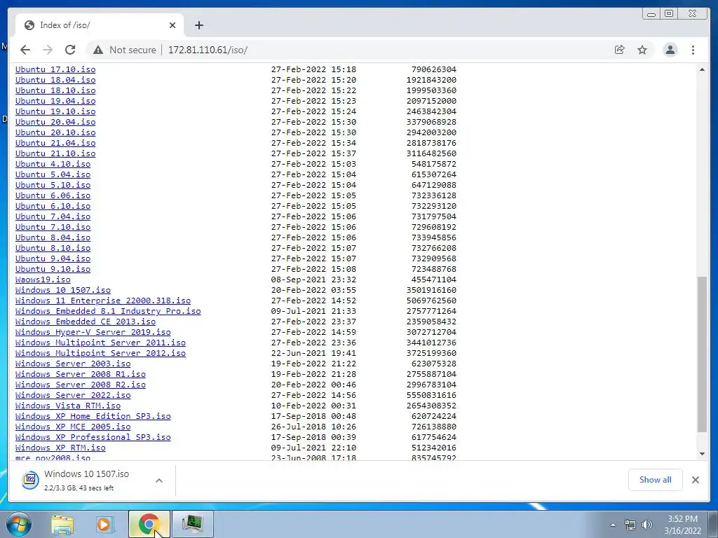Open the Ubuntu 7.10.iso link
718x538 pixels.
[53, 228]
